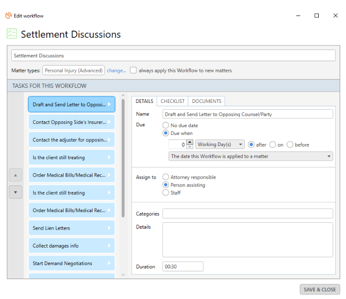Select the No due date option
This screenshot has width=346, height=299.
point(166,125)
